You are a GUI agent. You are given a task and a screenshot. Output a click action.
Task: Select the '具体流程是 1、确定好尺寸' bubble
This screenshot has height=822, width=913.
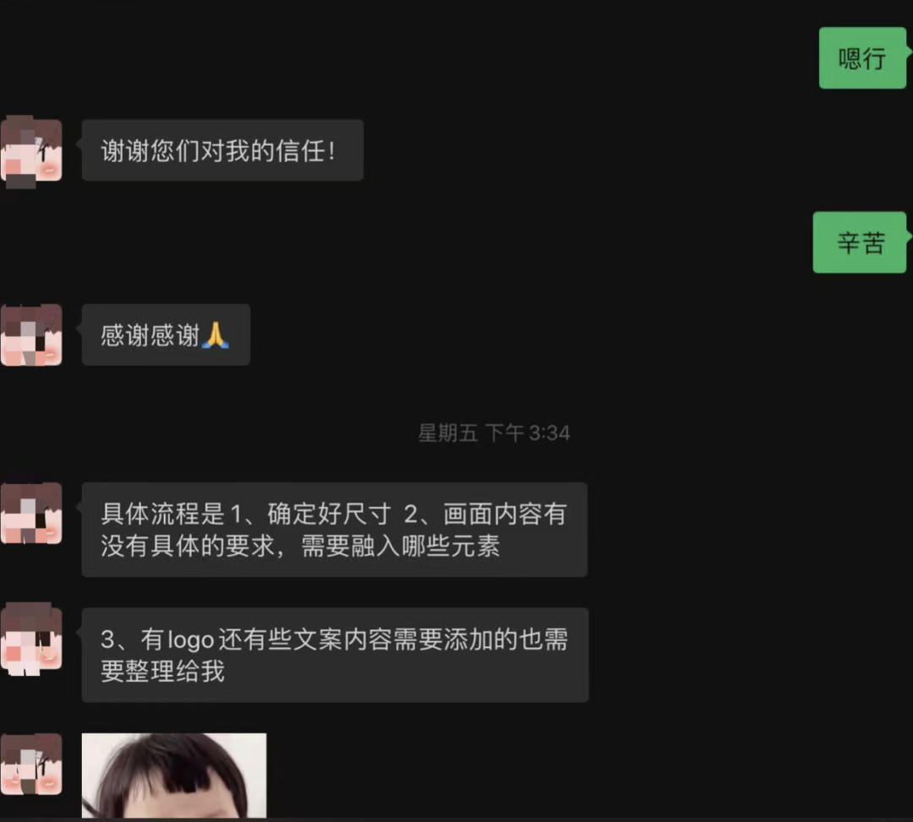tap(334, 530)
